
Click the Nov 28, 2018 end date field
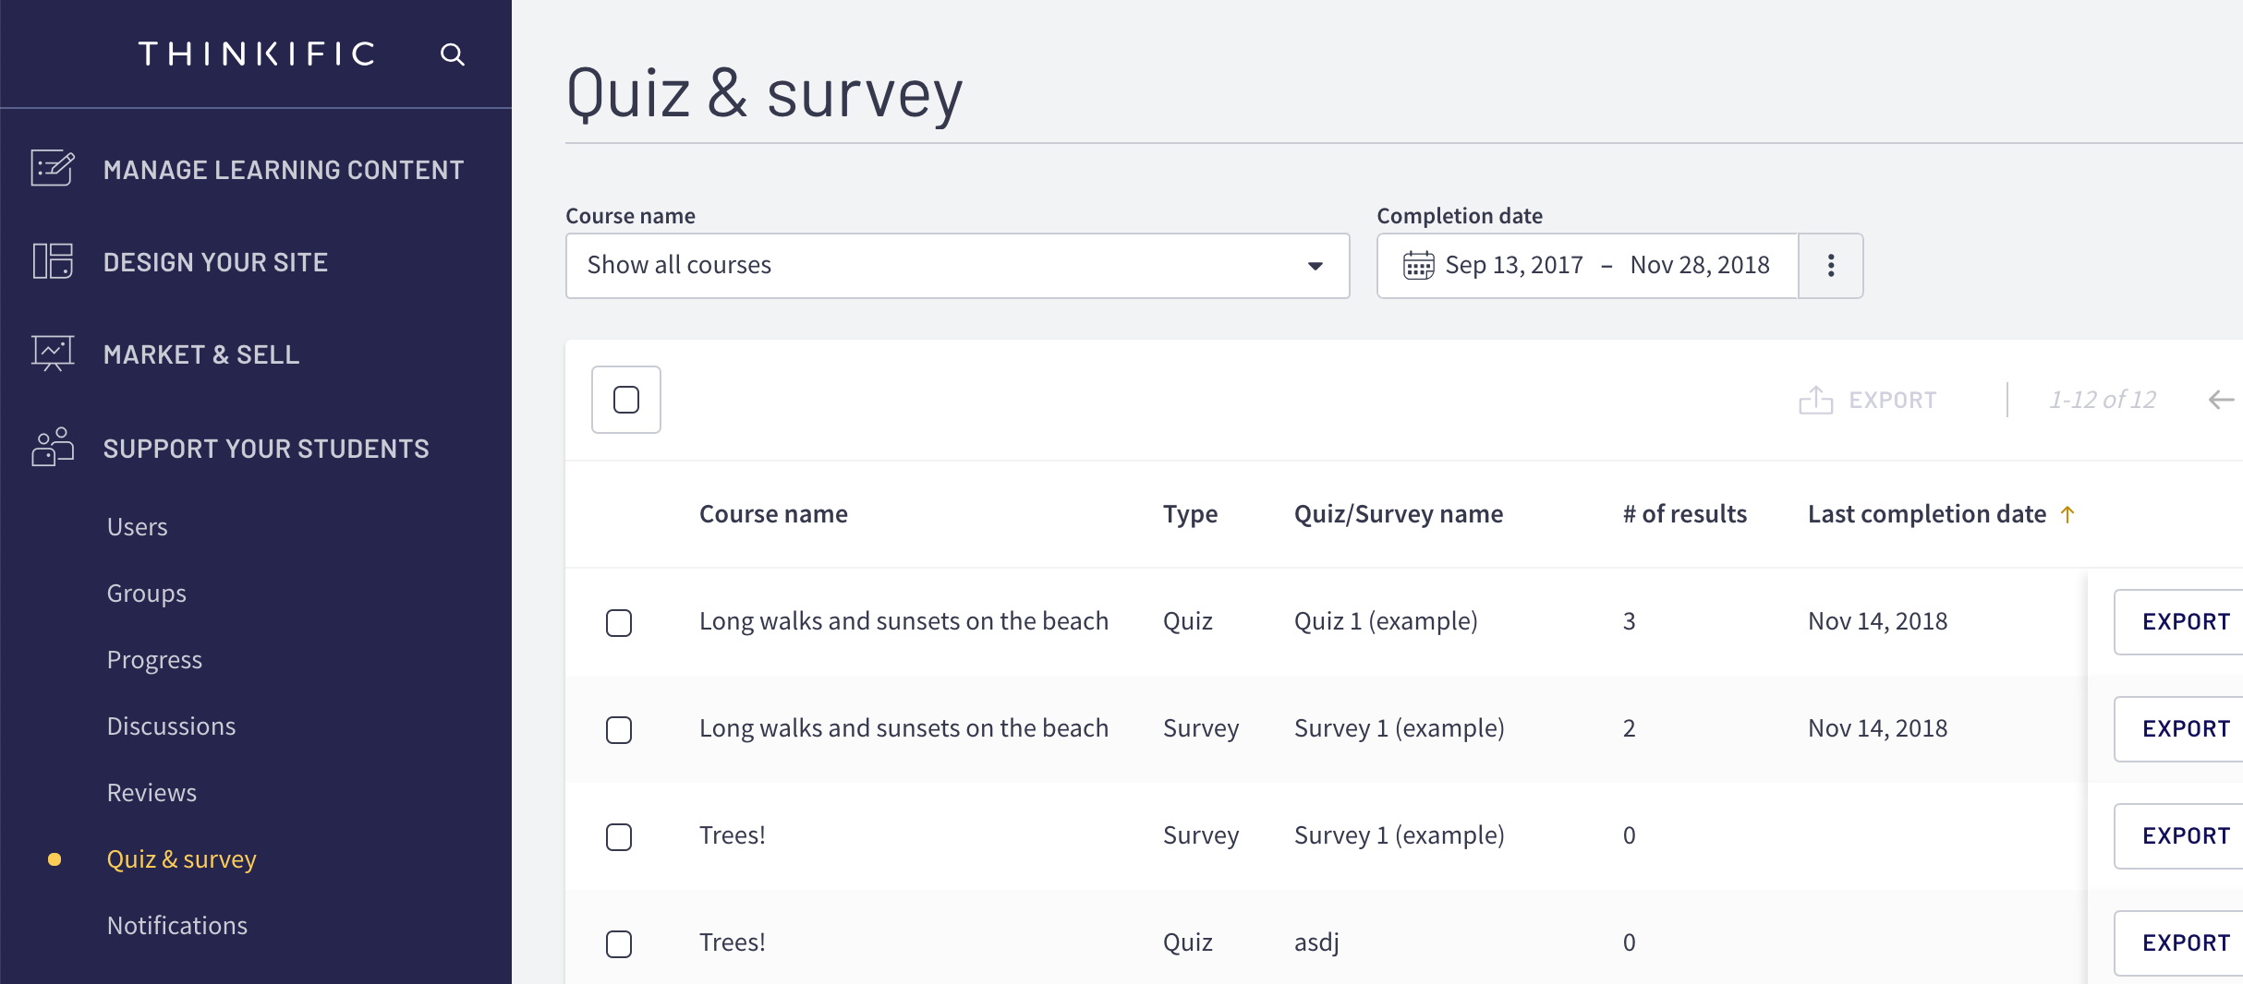[1699, 266]
